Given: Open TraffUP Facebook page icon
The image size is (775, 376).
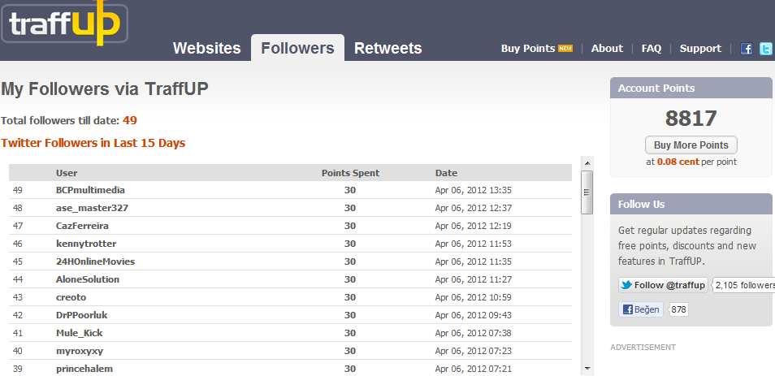Looking at the screenshot, I should [747, 49].
